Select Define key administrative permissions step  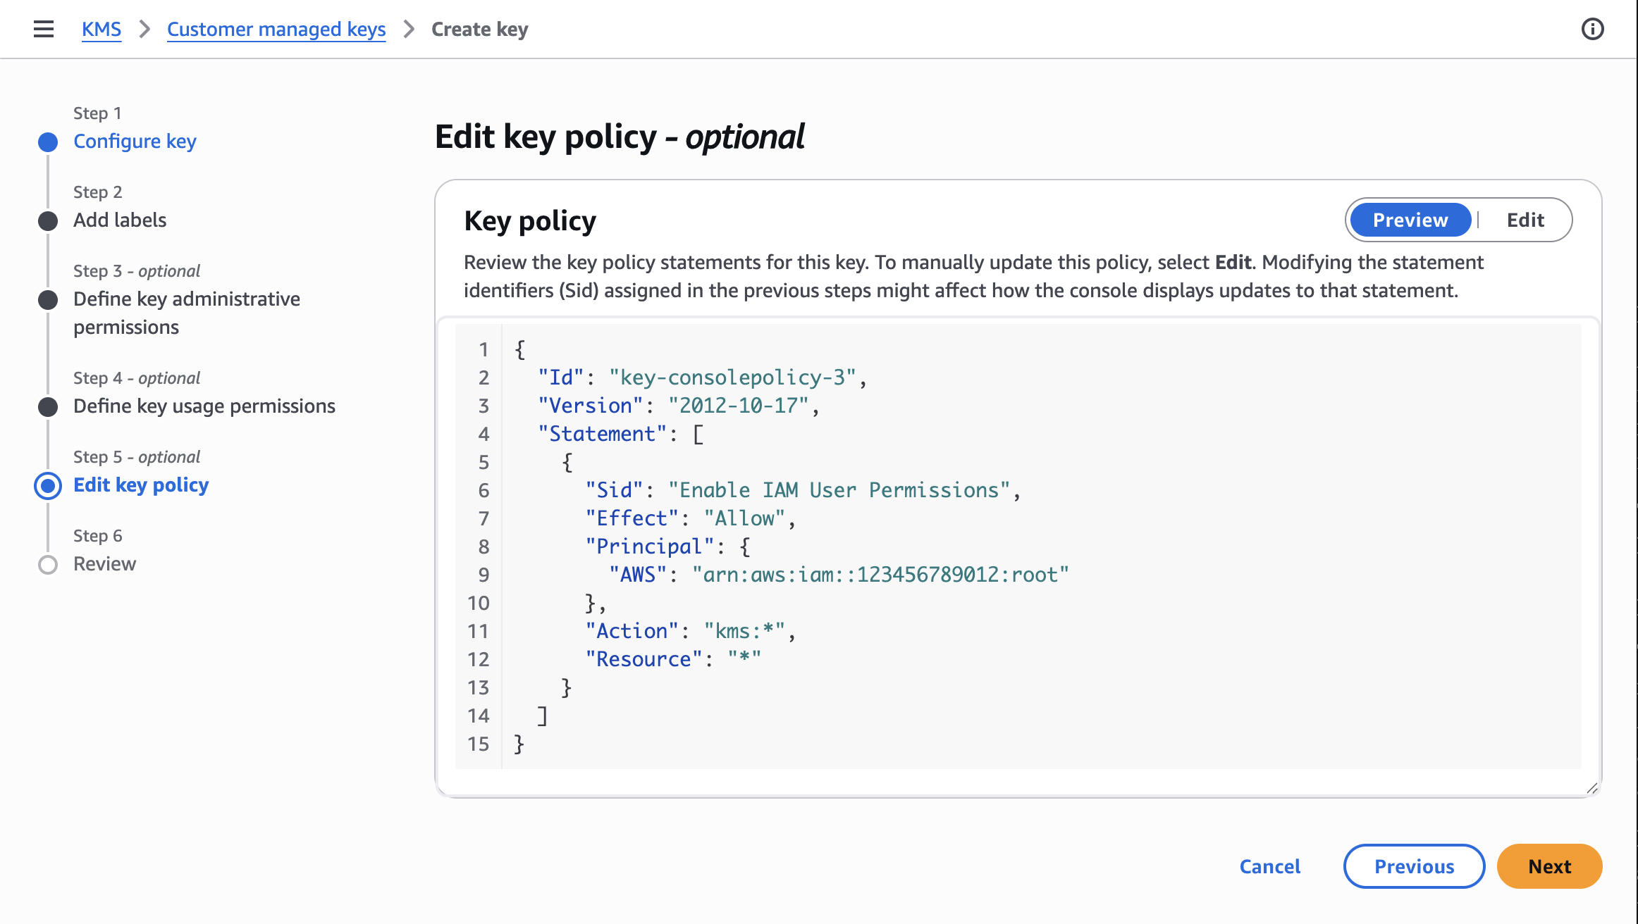click(x=187, y=313)
